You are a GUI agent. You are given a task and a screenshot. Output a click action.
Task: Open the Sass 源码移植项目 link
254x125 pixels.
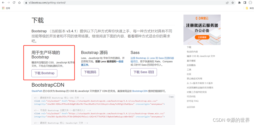click(152, 60)
